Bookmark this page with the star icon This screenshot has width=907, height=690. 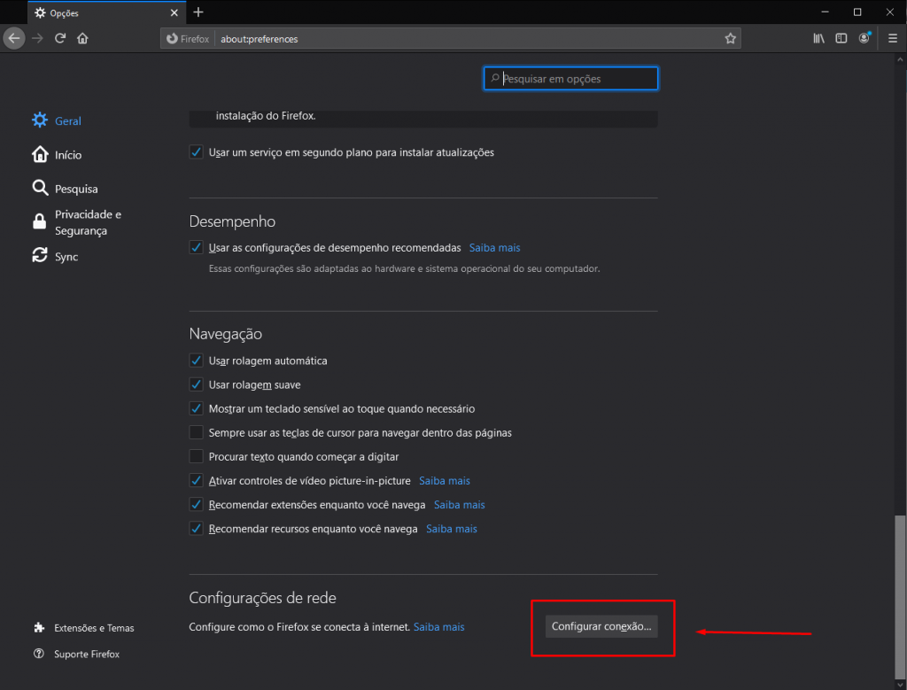(x=730, y=39)
